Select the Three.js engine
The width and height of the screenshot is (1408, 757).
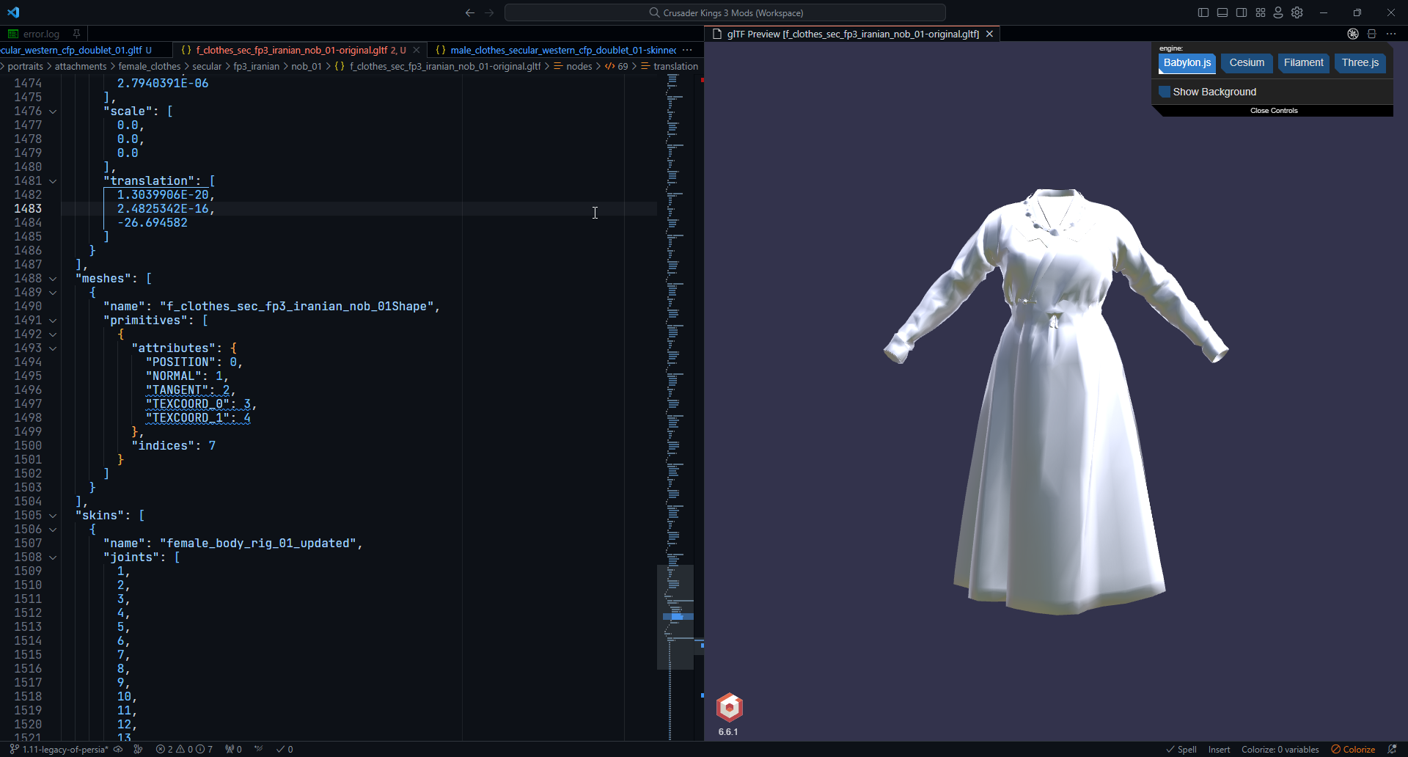1360,63
